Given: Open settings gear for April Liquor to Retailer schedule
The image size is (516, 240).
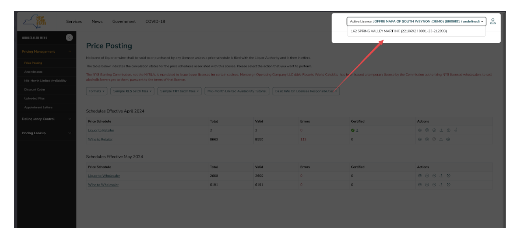Looking at the screenshot, I should 420,130.
